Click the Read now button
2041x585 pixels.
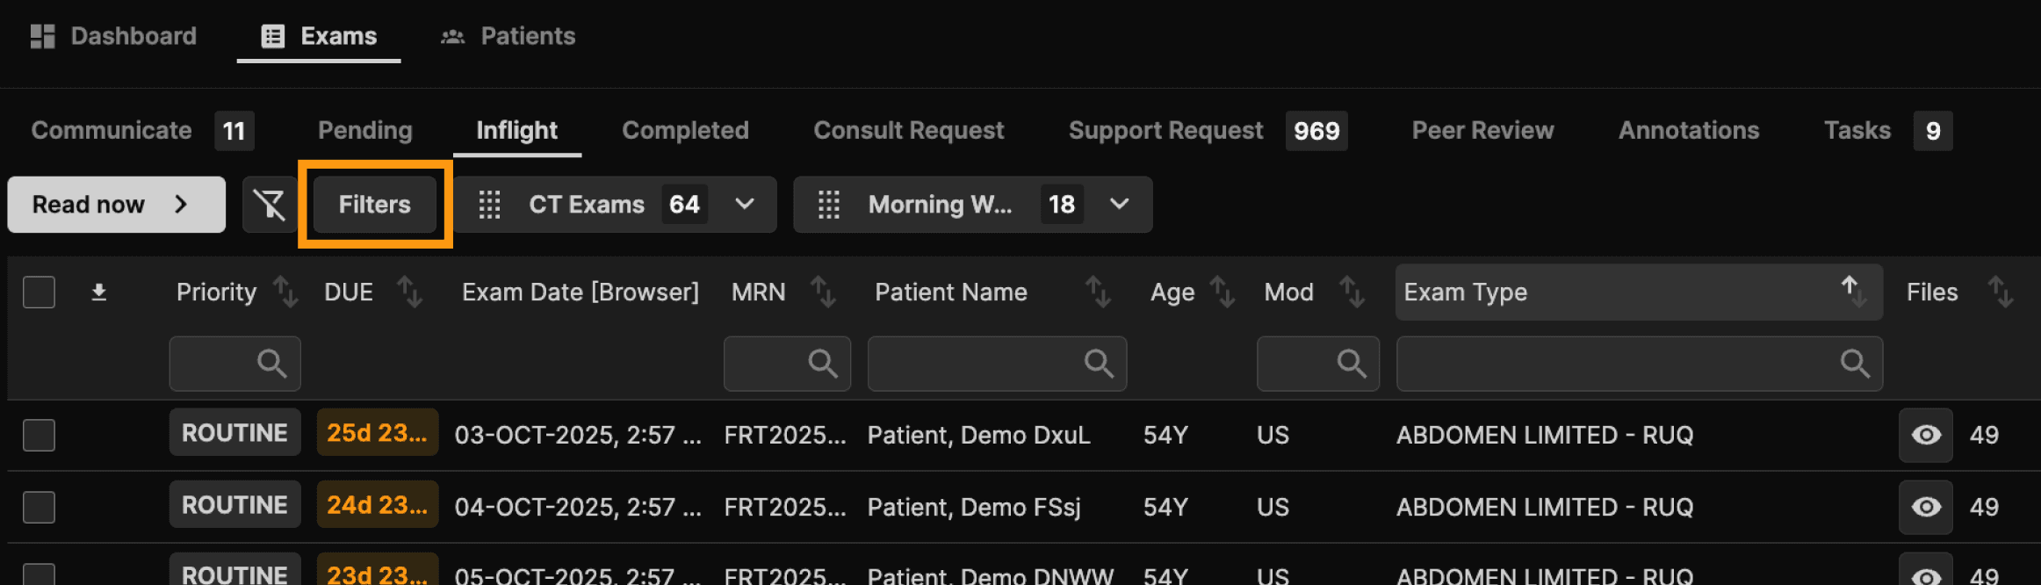click(x=117, y=205)
